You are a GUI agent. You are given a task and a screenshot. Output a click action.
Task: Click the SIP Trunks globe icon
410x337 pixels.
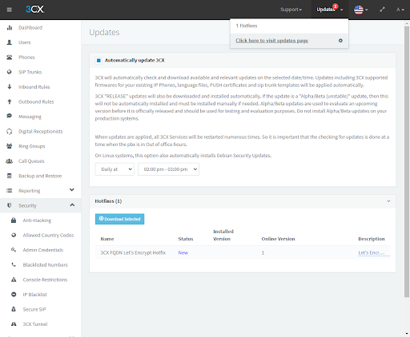point(10,72)
